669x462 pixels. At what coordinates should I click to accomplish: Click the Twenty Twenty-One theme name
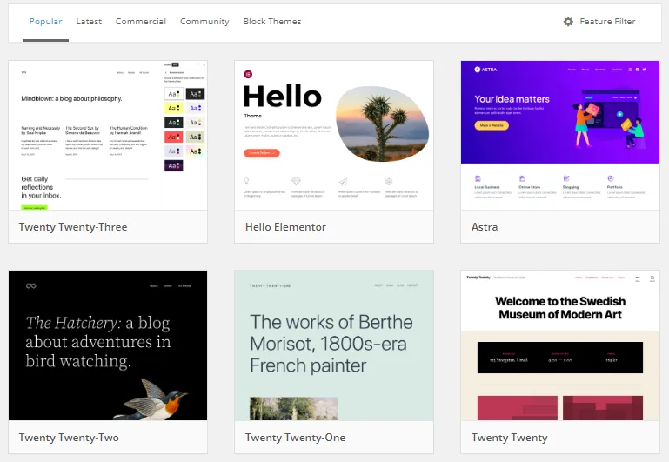[x=295, y=438]
